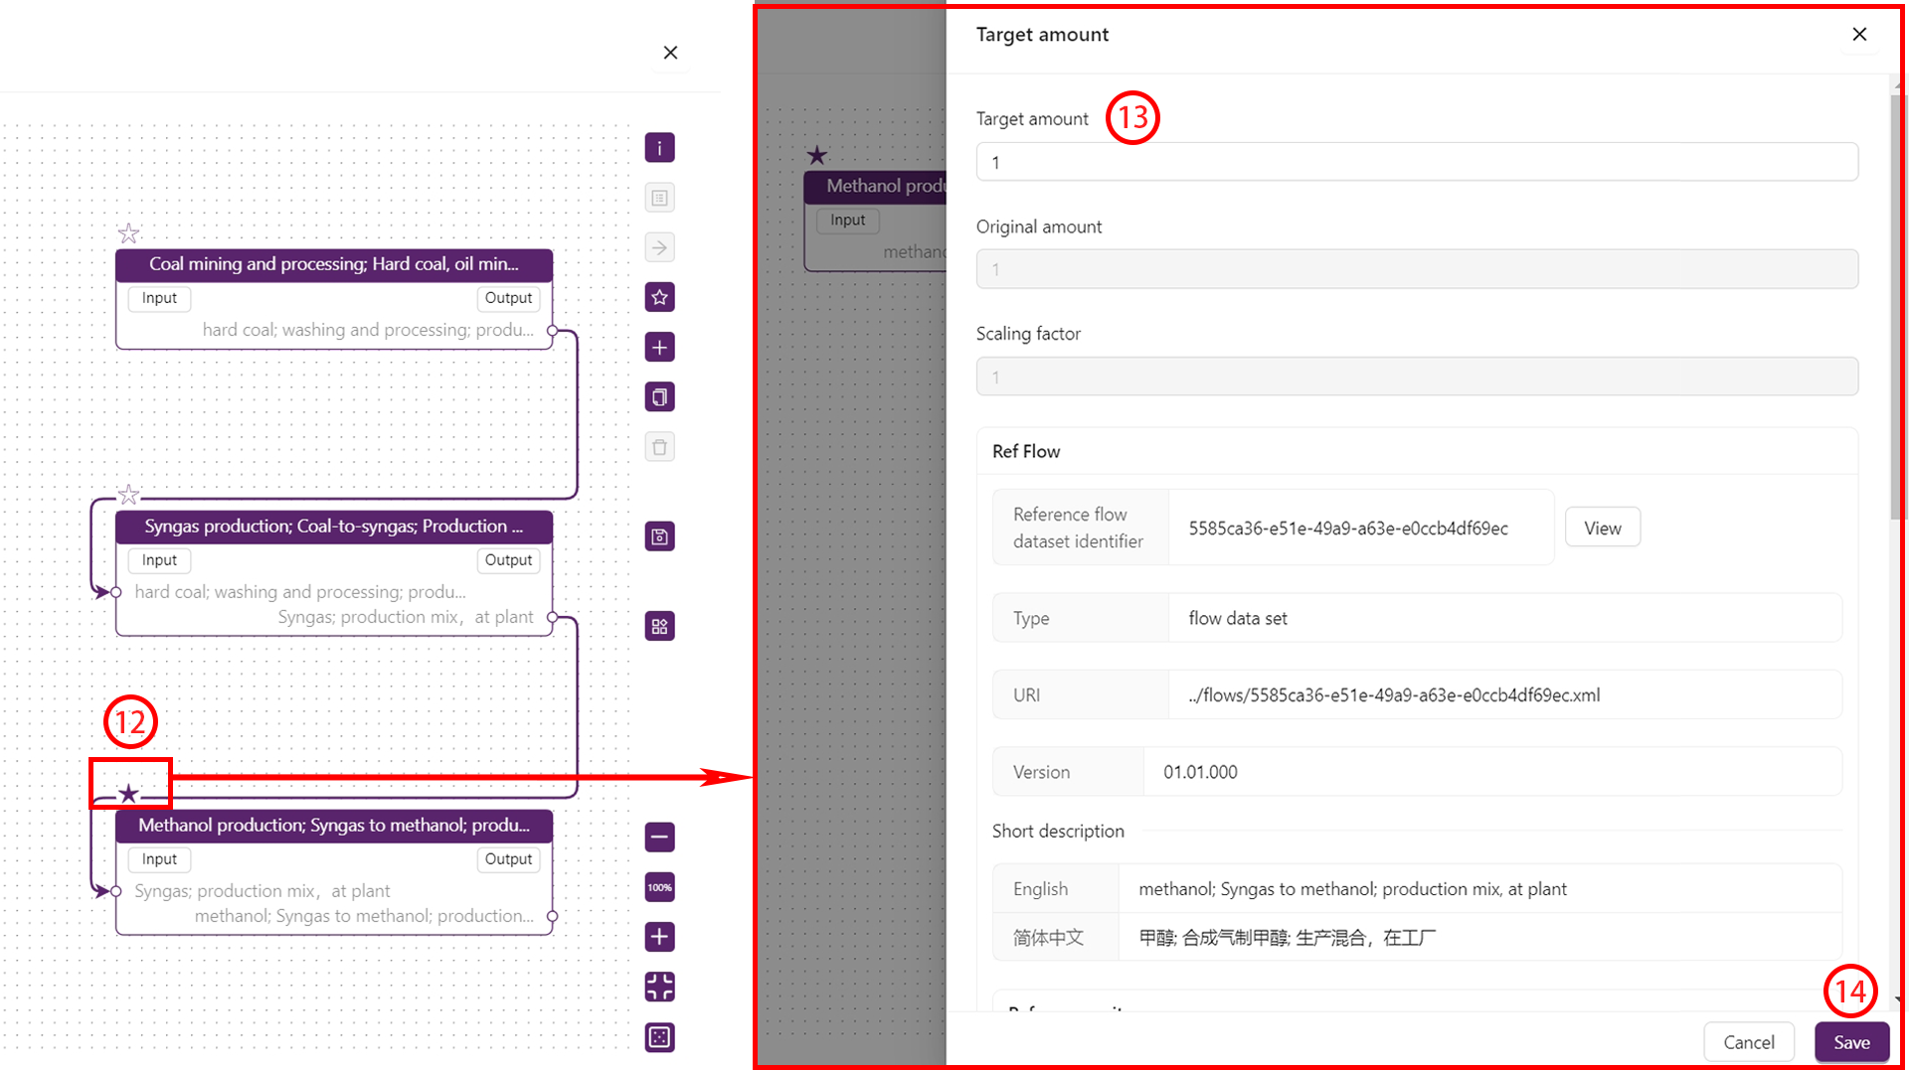The height and width of the screenshot is (1071, 1909).
Task: Expand Output of Methanol production node
Action: pyautogui.click(x=508, y=859)
